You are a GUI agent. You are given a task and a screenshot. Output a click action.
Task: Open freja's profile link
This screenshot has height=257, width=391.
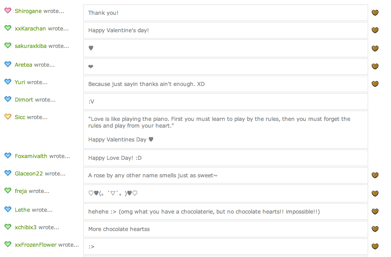21,191
